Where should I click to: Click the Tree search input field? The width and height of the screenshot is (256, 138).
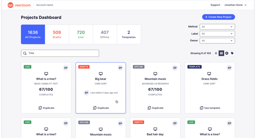pos(60,53)
